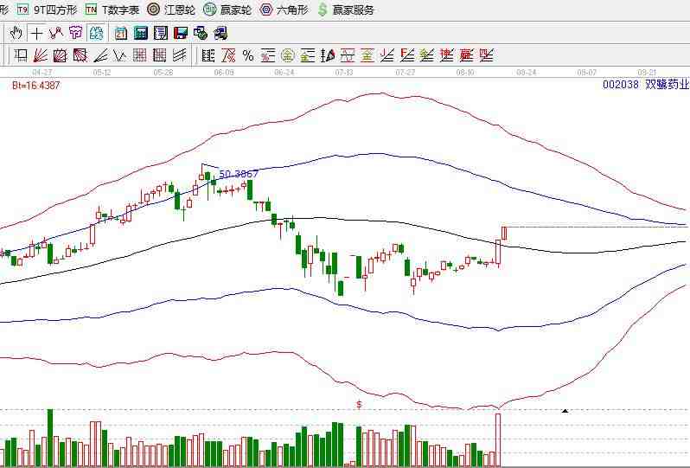Open the calculator tool icon
690x468 pixels.
[141, 33]
